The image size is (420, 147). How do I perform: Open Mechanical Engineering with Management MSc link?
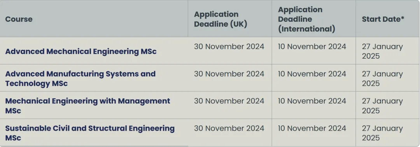pos(87,106)
